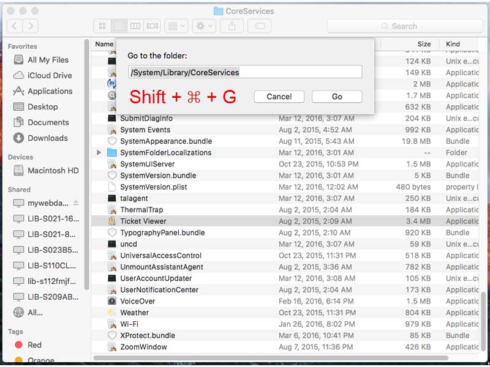Click the sidebar vertical scrollbar
Screen dimensions: 490x367
pyautogui.click(x=86, y=165)
